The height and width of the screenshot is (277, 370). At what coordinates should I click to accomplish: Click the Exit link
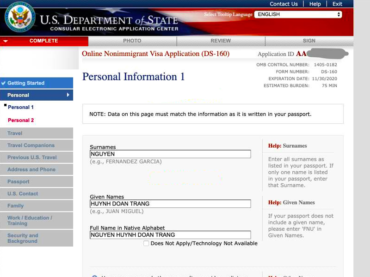pos(337,4)
